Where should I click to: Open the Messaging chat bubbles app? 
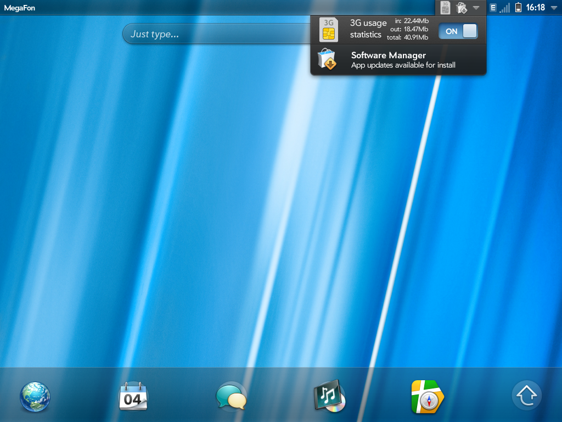point(231,396)
